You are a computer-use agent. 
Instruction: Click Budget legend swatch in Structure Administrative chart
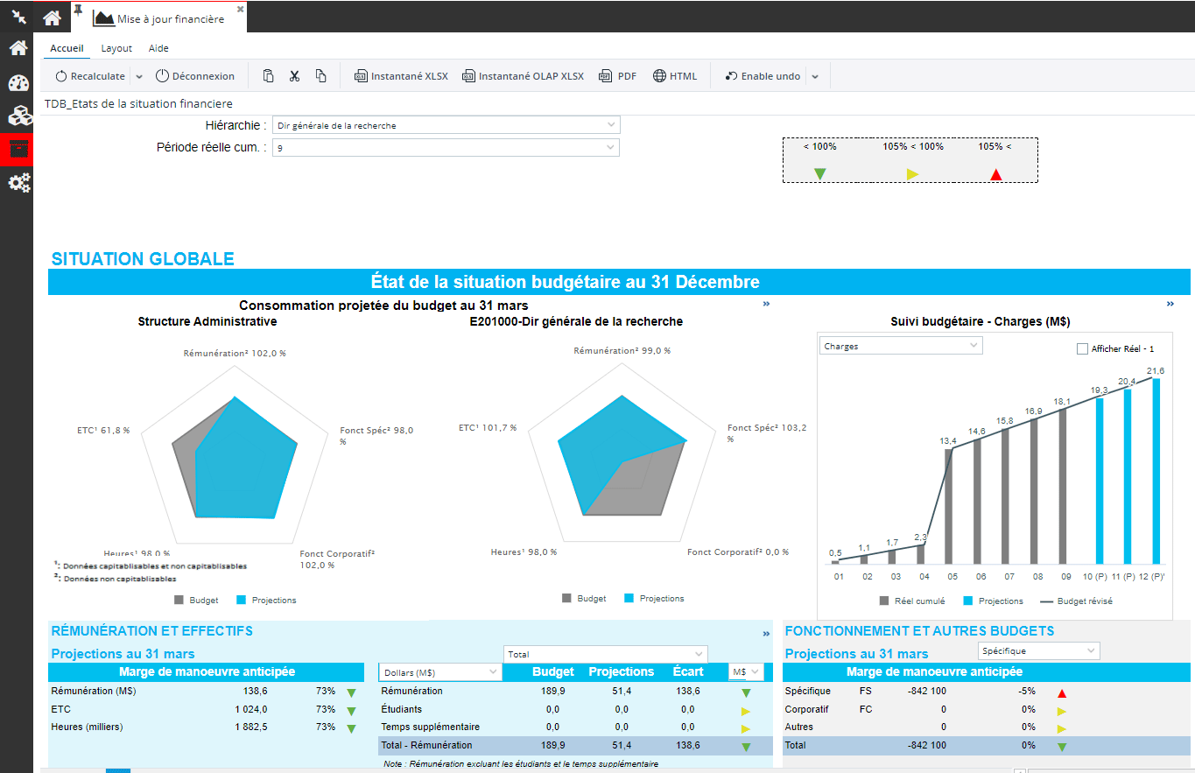click(x=179, y=600)
